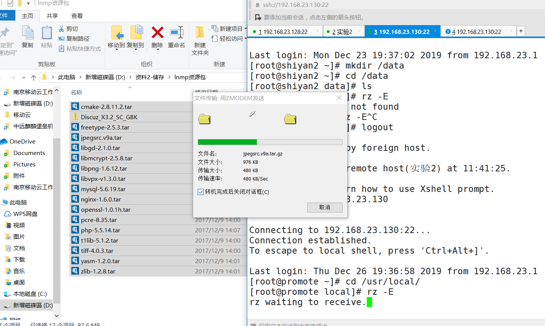Switch to the 共享 ribbon tab
The image size is (545, 326).
(x=52, y=16)
